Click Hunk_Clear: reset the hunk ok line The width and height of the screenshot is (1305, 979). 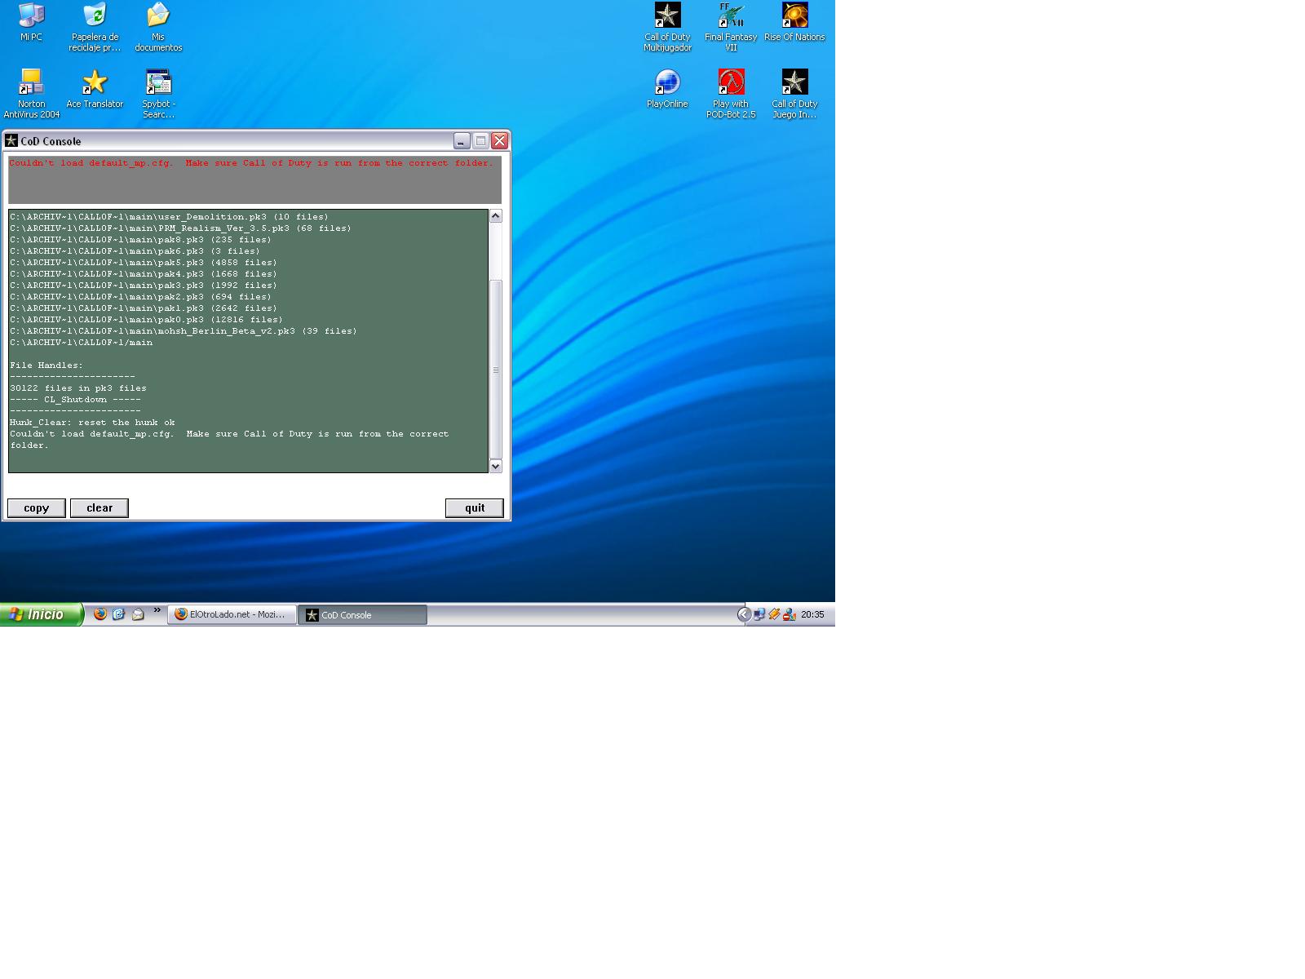click(x=92, y=423)
